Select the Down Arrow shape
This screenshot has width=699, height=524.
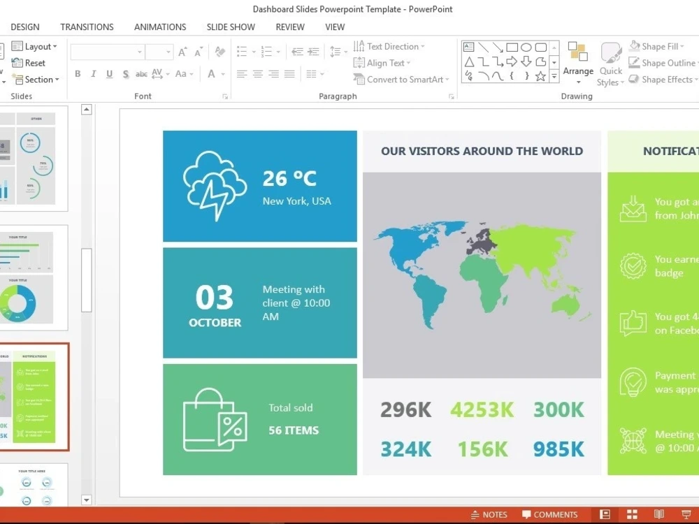tap(526, 61)
